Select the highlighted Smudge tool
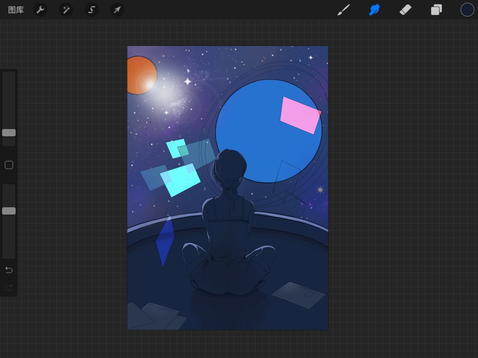This screenshot has height=358, width=478. coord(374,10)
